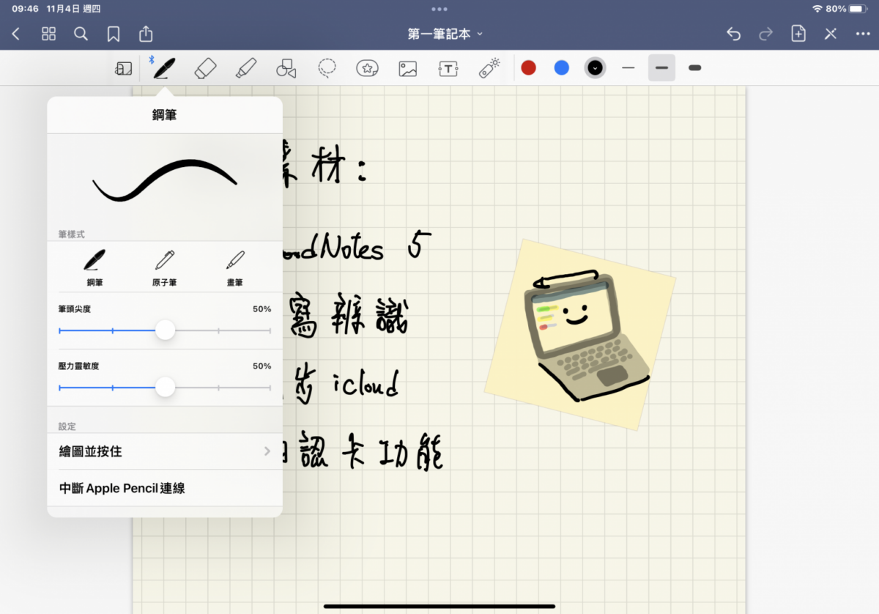This screenshot has height=614, width=879.
Task: Choose the blue pen color
Action: pos(562,68)
